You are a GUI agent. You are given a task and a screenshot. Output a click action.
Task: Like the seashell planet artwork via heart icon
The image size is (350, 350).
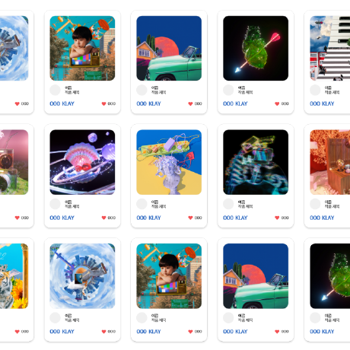(x=103, y=218)
